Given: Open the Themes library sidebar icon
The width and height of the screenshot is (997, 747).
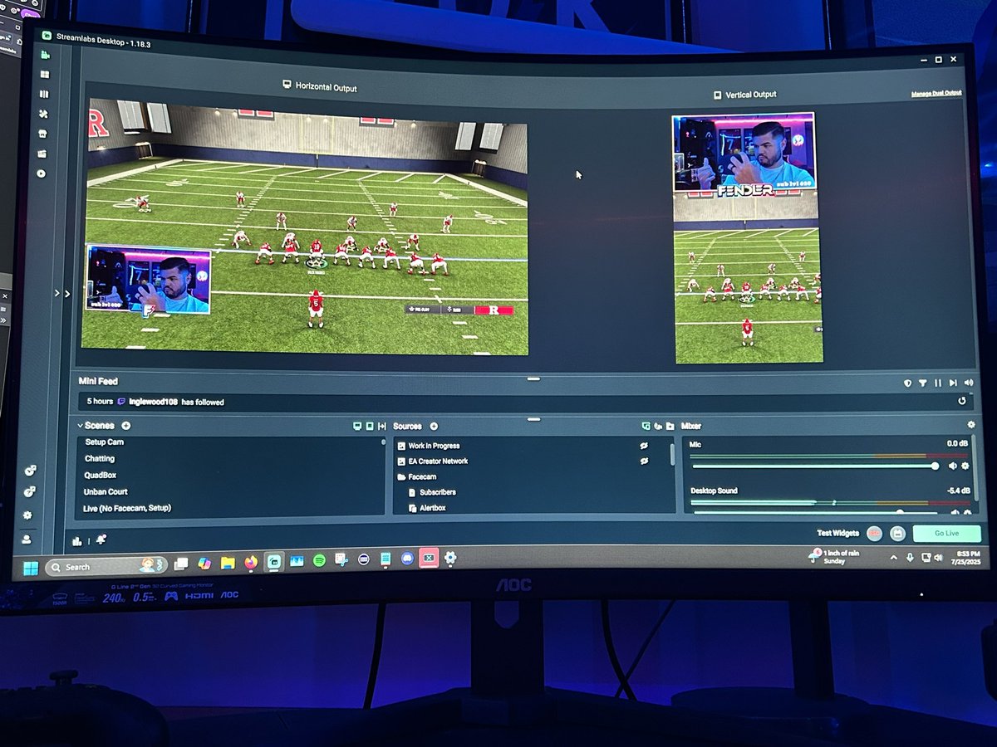Looking at the screenshot, I should (44, 95).
